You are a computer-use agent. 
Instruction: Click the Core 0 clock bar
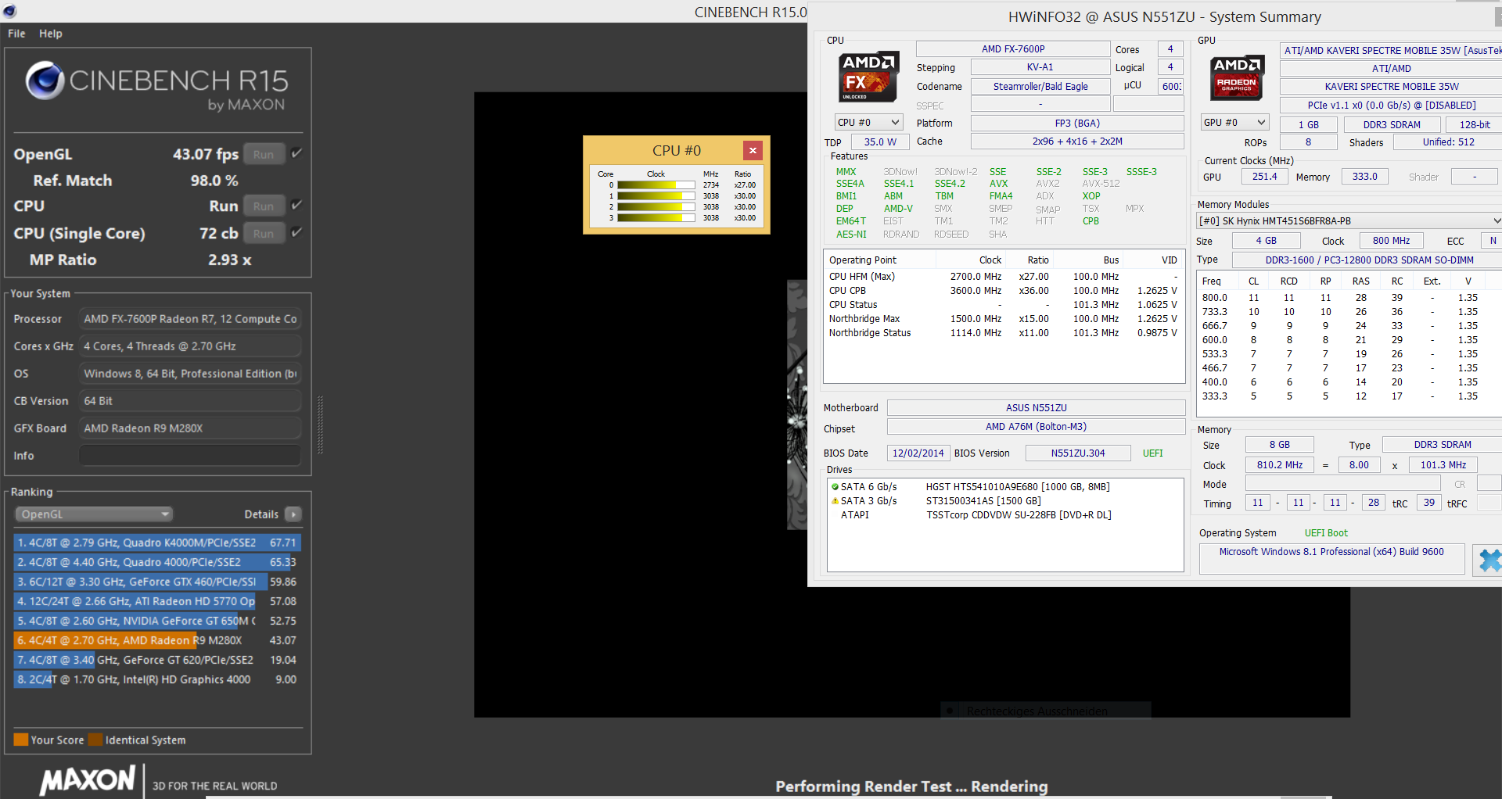656,185
